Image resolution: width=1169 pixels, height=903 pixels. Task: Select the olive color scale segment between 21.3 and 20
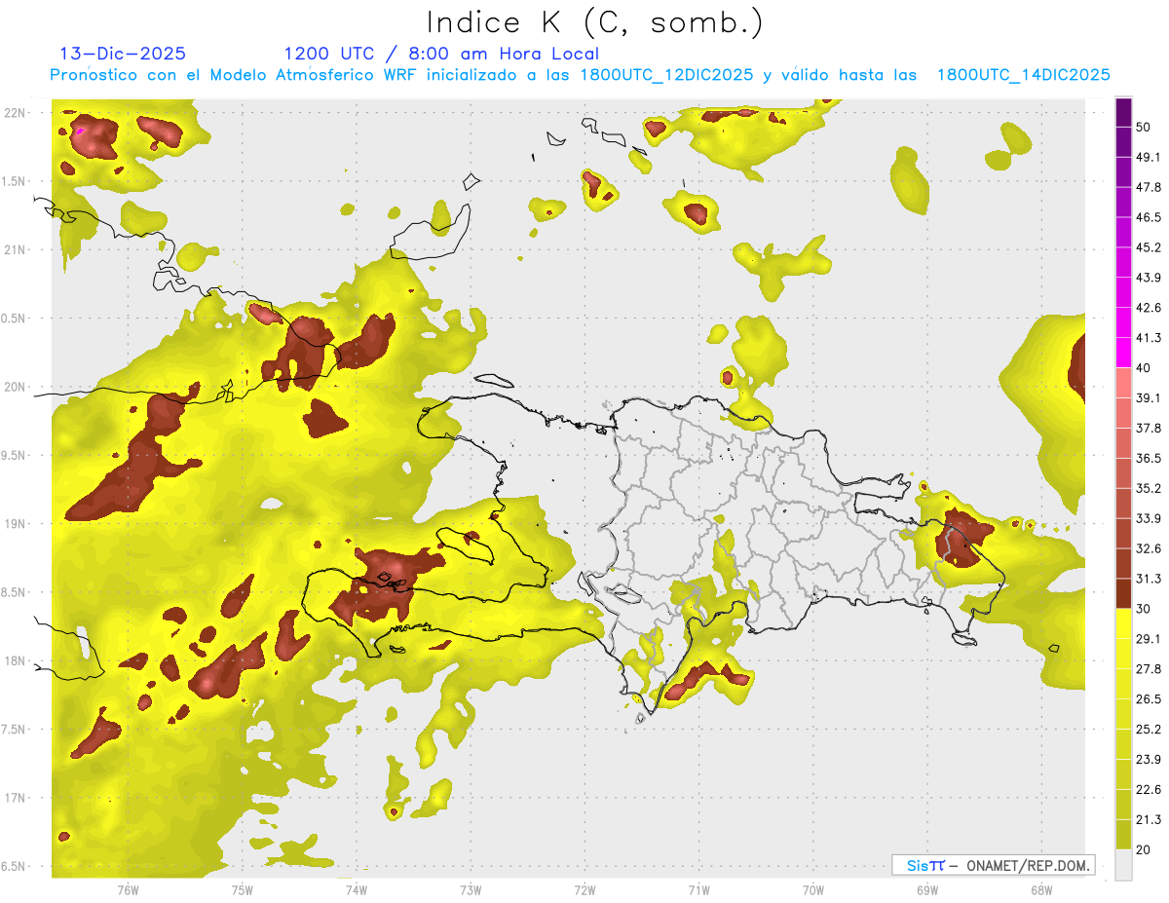tap(1123, 834)
